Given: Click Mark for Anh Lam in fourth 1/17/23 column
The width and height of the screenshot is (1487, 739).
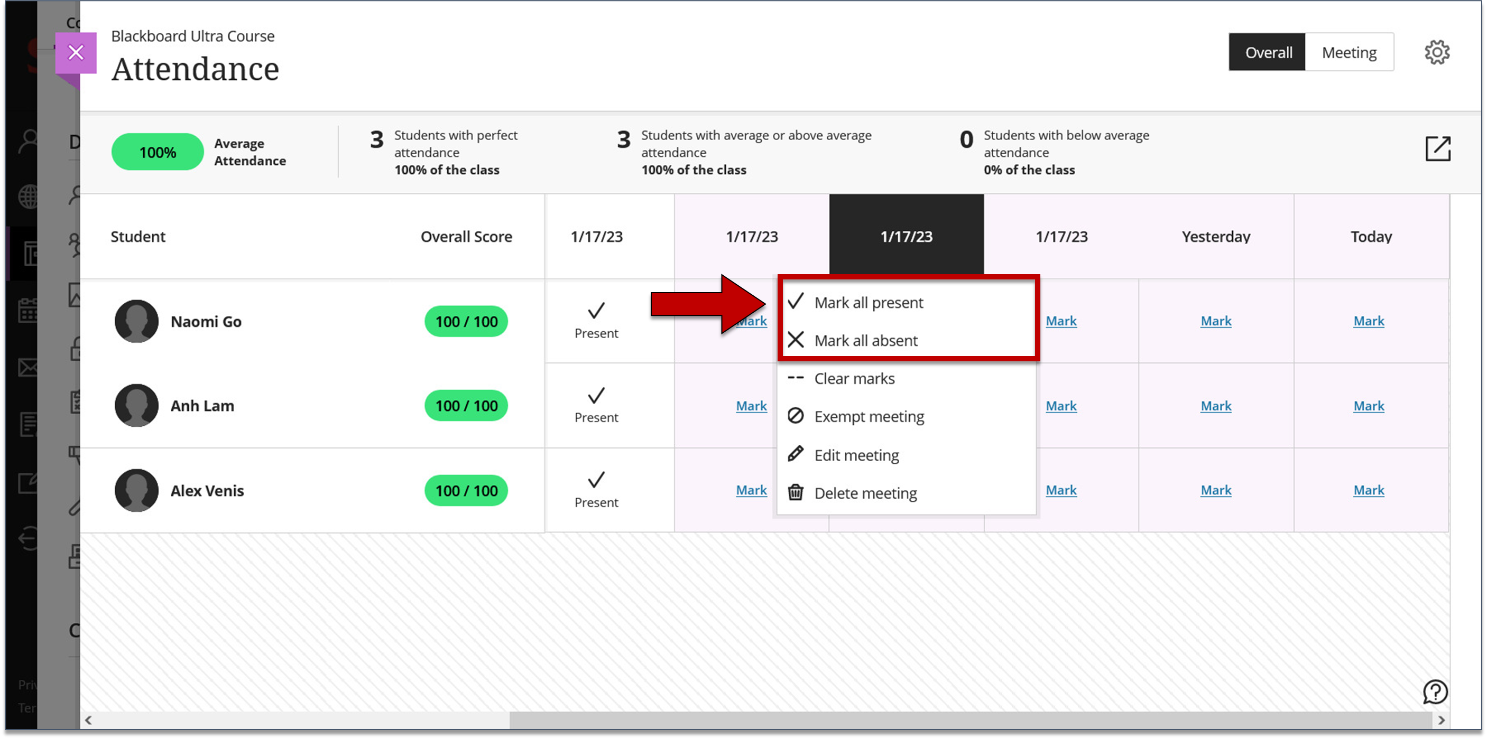Looking at the screenshot, I should click(1061, 406).
